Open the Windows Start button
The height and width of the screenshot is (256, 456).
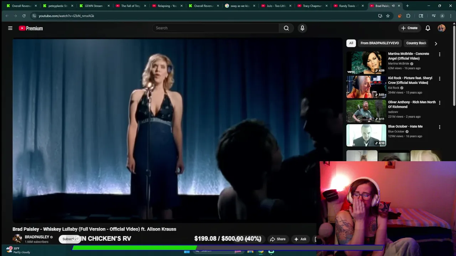coord(187,252)
